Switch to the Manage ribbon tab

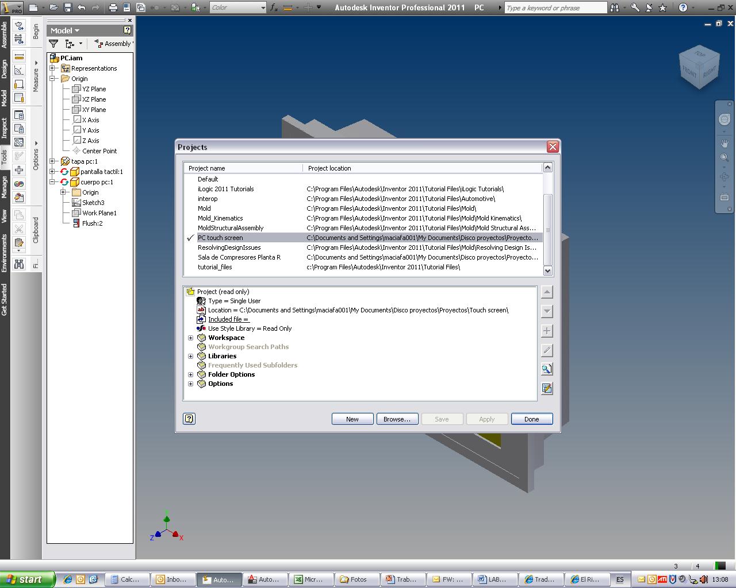[x=5, y=187]
